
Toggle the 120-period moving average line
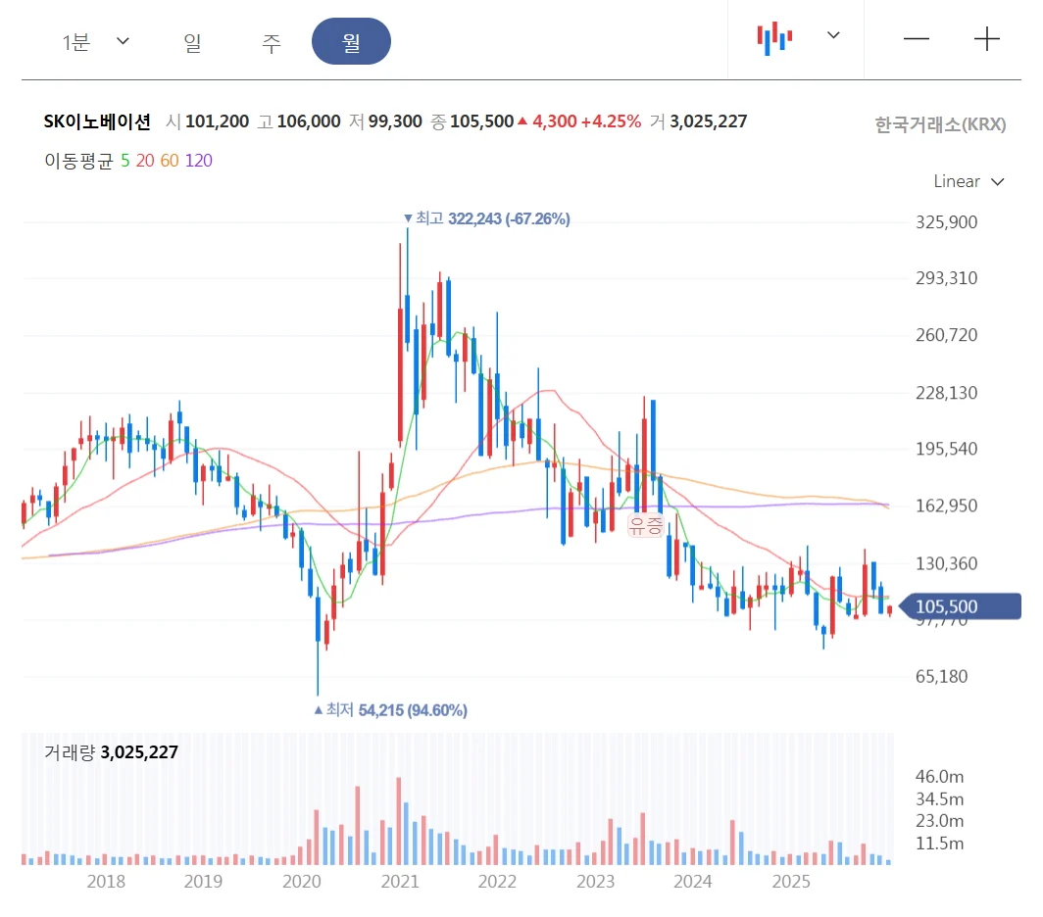198,161
